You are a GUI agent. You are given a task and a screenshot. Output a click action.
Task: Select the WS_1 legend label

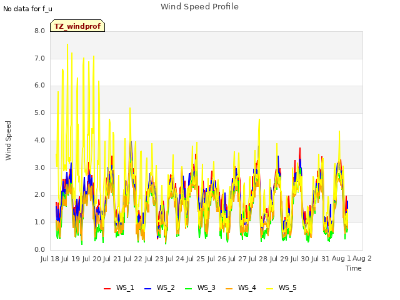[125, 287]
